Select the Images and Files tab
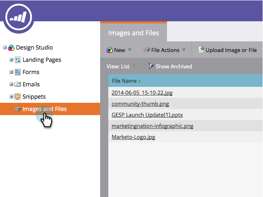 click(x=133, y=33)
